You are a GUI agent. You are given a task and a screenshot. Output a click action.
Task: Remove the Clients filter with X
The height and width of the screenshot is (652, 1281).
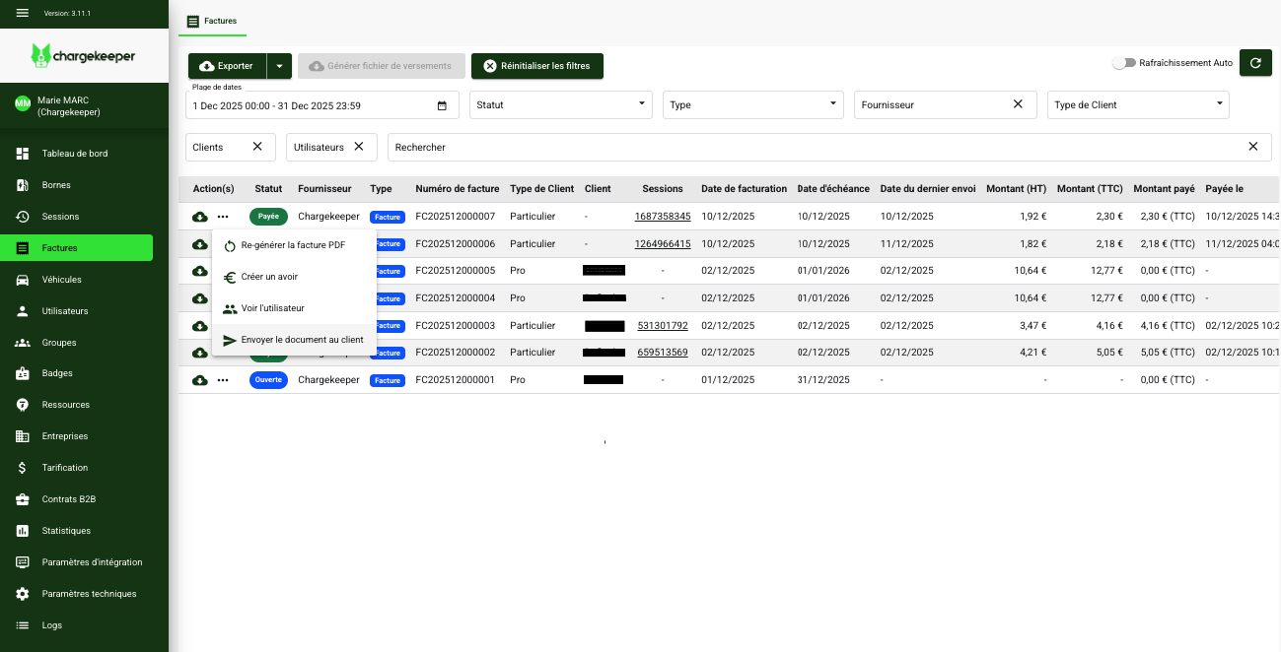pyautogui.click(x=257, y=147)
